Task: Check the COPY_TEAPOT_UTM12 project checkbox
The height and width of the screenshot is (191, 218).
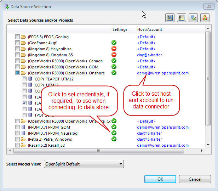Action: click(24, 79)
